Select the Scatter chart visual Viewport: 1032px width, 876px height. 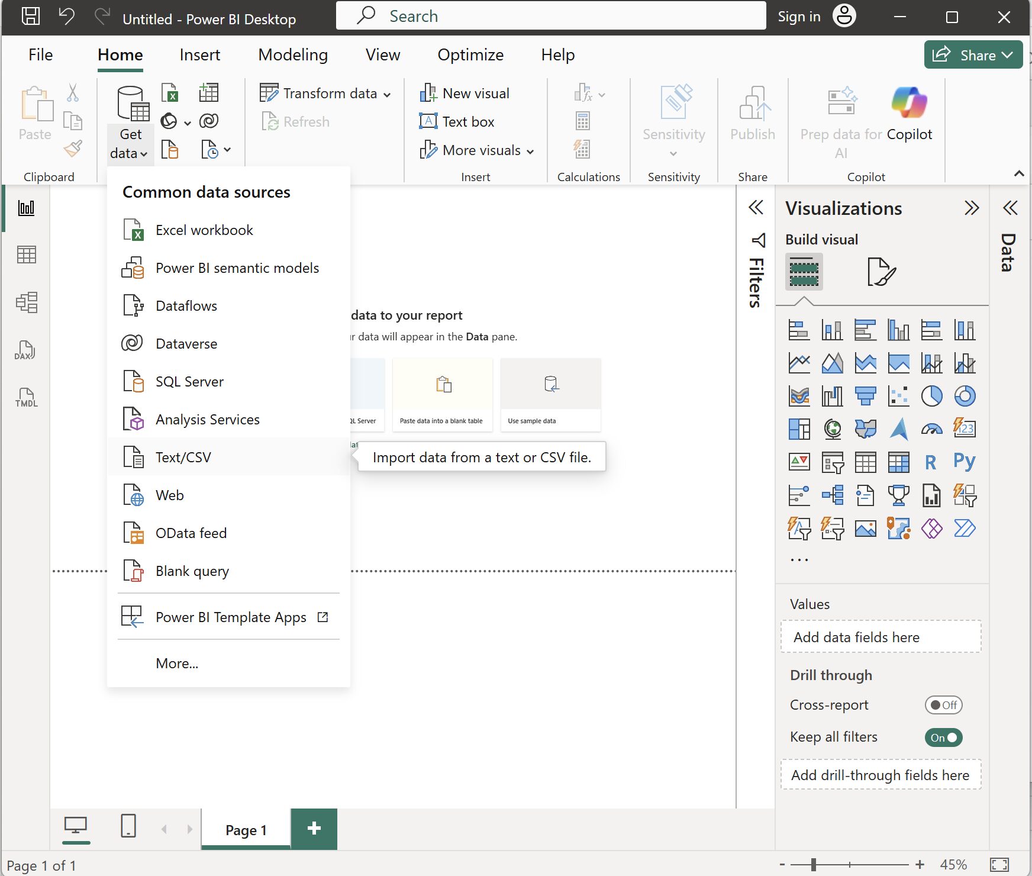point(898,396)
